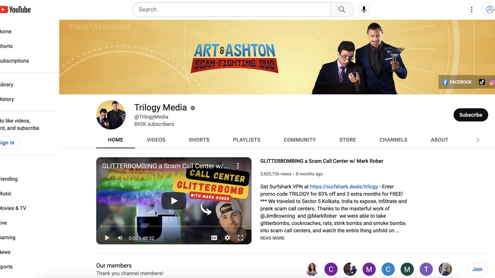This screenshot has width=495, height=278.
Task: Show more channel tabs with right chevron
Action: (x=478, y=140)
